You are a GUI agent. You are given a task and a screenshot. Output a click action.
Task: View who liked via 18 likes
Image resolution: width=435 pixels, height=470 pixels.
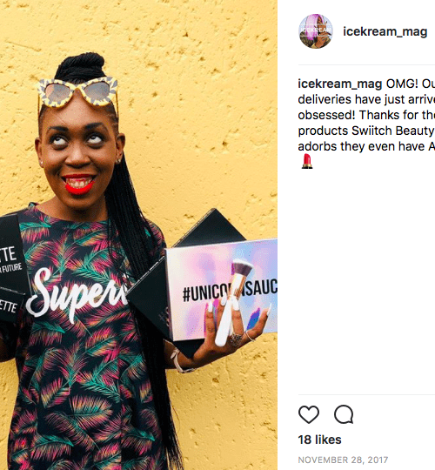click(x=319, y=440)
